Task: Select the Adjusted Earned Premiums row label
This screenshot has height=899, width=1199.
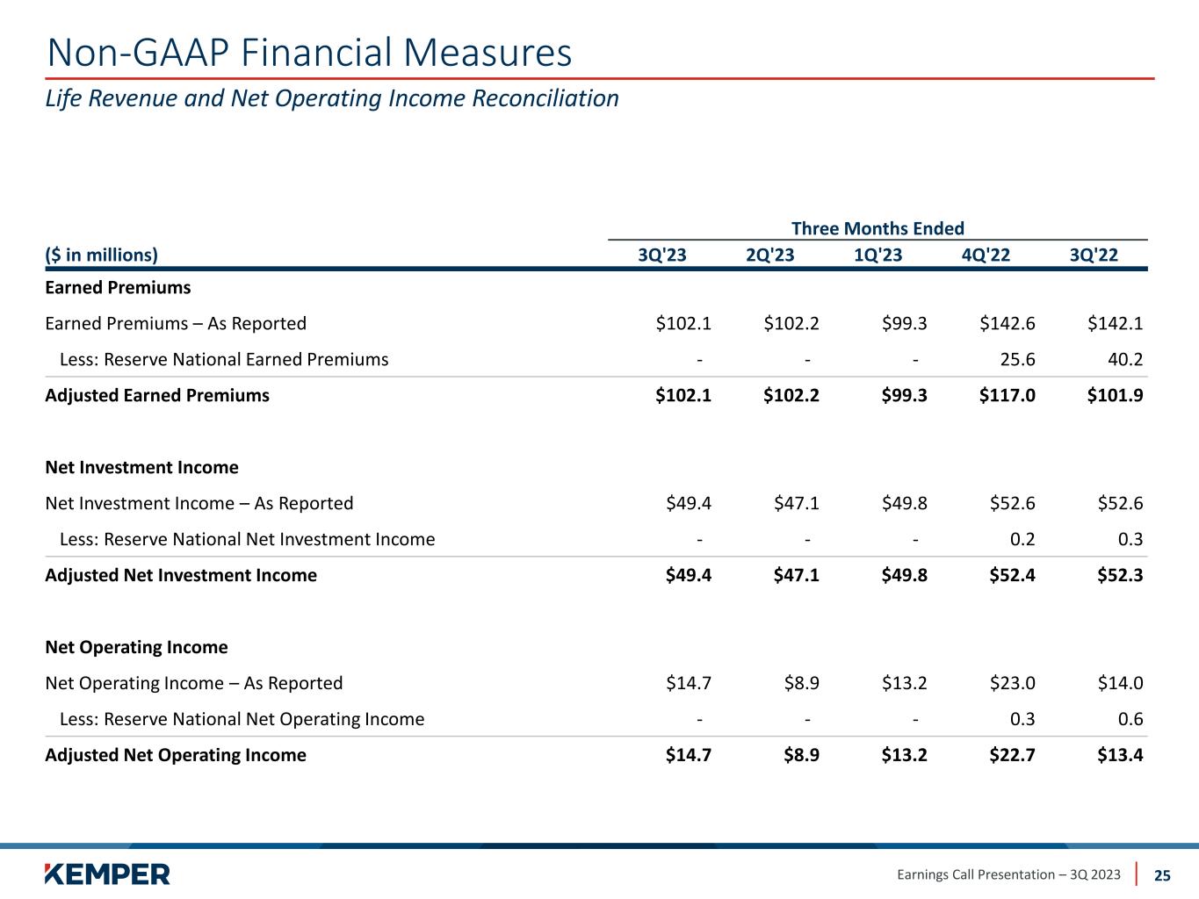Action: (157, 395)
